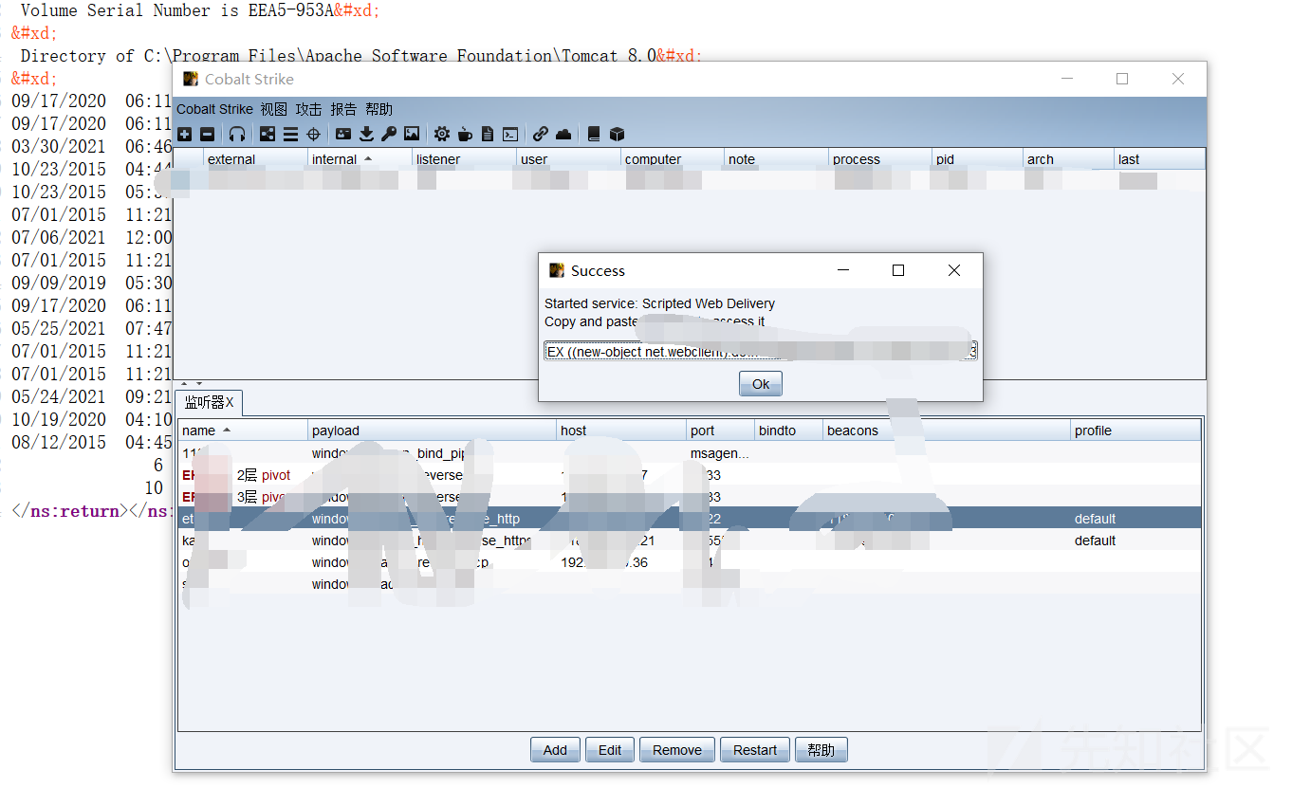This screenshot has height=788, width=1292.
Task: Click the connect to team server plus icon
Action: [x=185, y=134]
